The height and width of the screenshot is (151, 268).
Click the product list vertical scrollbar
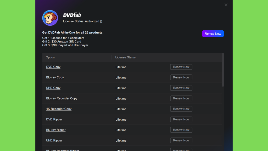[x=223, y=70]
